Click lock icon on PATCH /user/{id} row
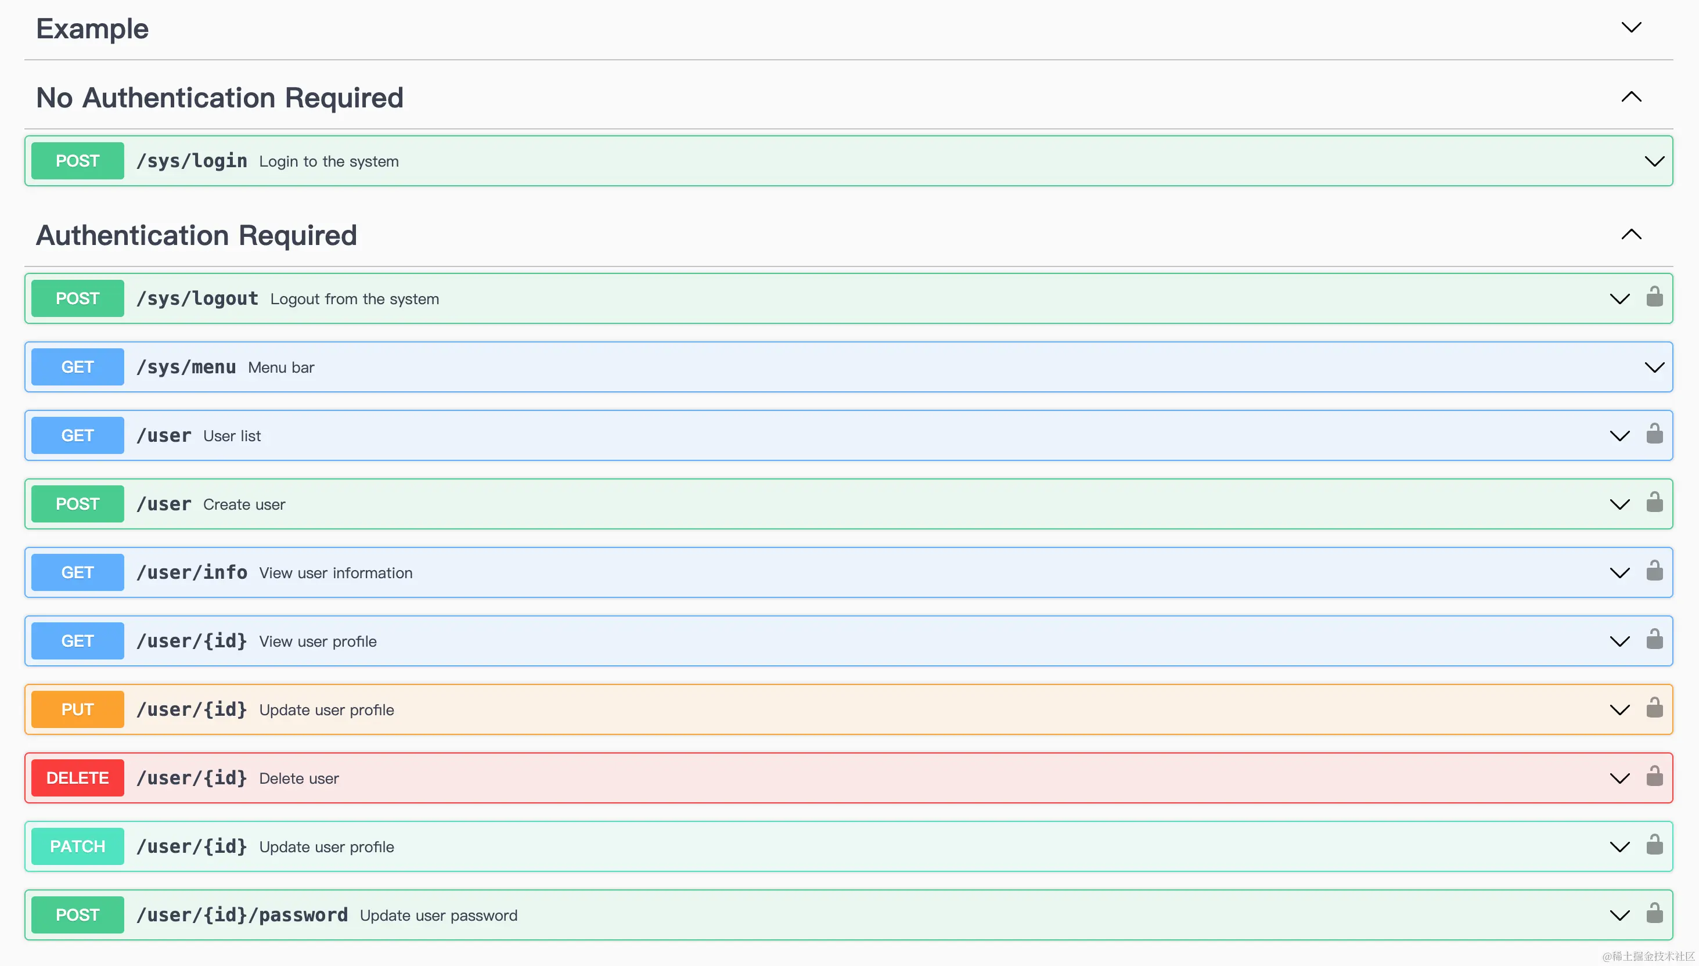Screen dimensions: 1699x966 click(x=1654, y=845)
